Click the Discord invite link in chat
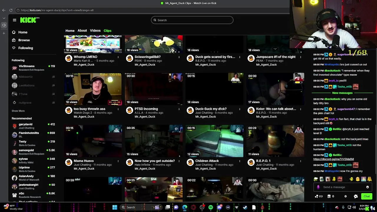This screenshot has height=212, width=377. 333,159
